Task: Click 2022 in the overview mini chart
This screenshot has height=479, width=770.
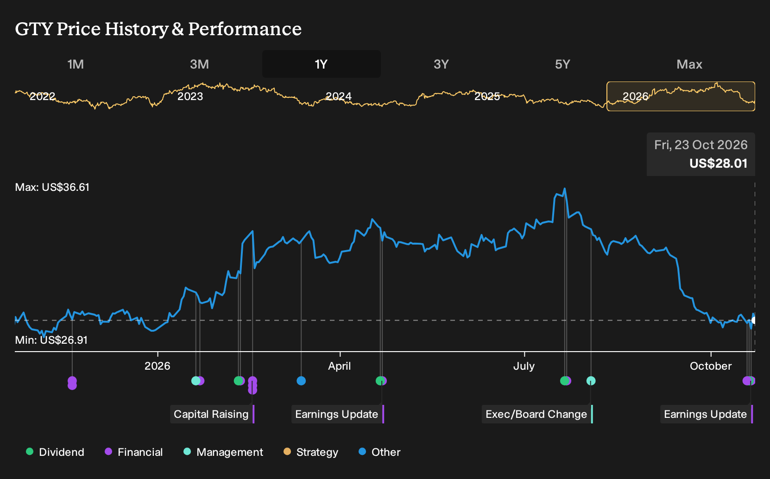Action: [42, 96]
